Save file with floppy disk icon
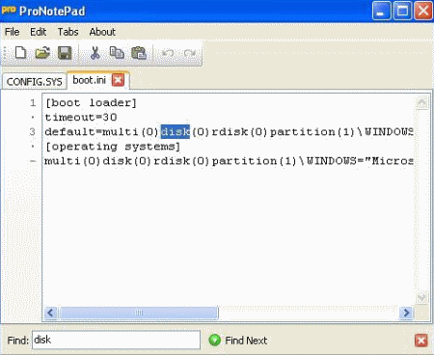Viewport: 434px width, 355px height. pos(65,53)
